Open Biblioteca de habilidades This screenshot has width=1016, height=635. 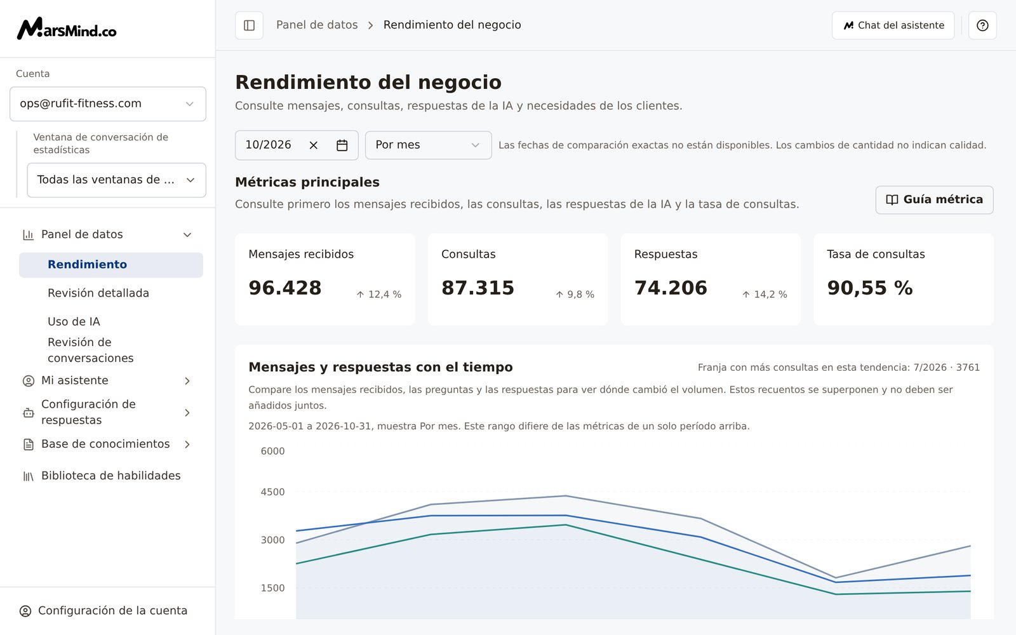(111, 476)
